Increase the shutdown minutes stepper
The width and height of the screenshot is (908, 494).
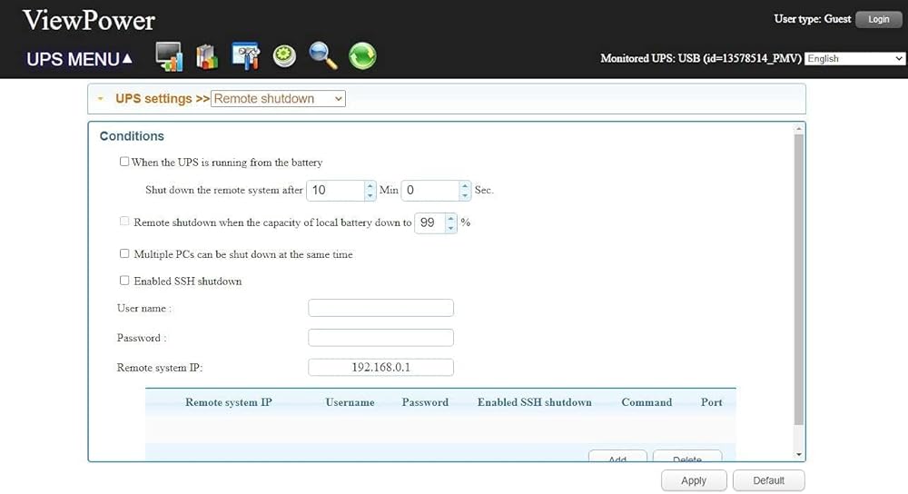click(370, 186)
